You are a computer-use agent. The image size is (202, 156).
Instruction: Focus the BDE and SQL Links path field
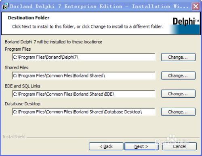(84, 94)
